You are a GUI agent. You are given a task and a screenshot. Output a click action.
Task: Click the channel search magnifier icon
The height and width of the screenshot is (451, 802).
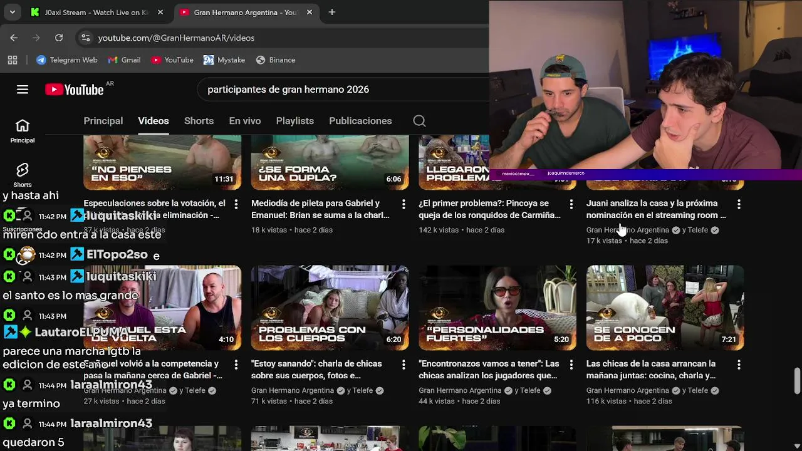(x=419, y=121)
